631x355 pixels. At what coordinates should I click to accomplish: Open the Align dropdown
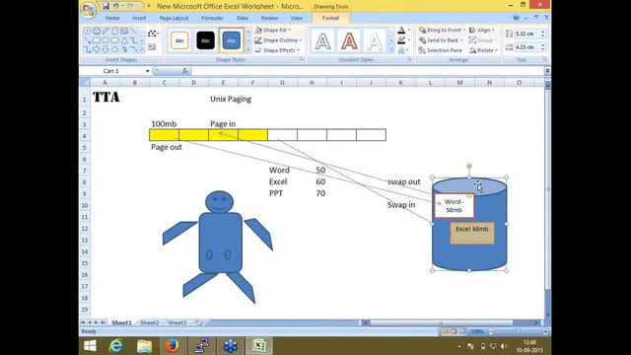pyautogui.click(x=482, y=30)
